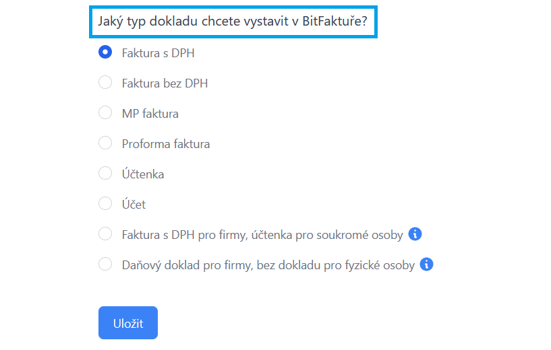Click the 'Faktura bez DPH' label text

click(x=165, y=83)
